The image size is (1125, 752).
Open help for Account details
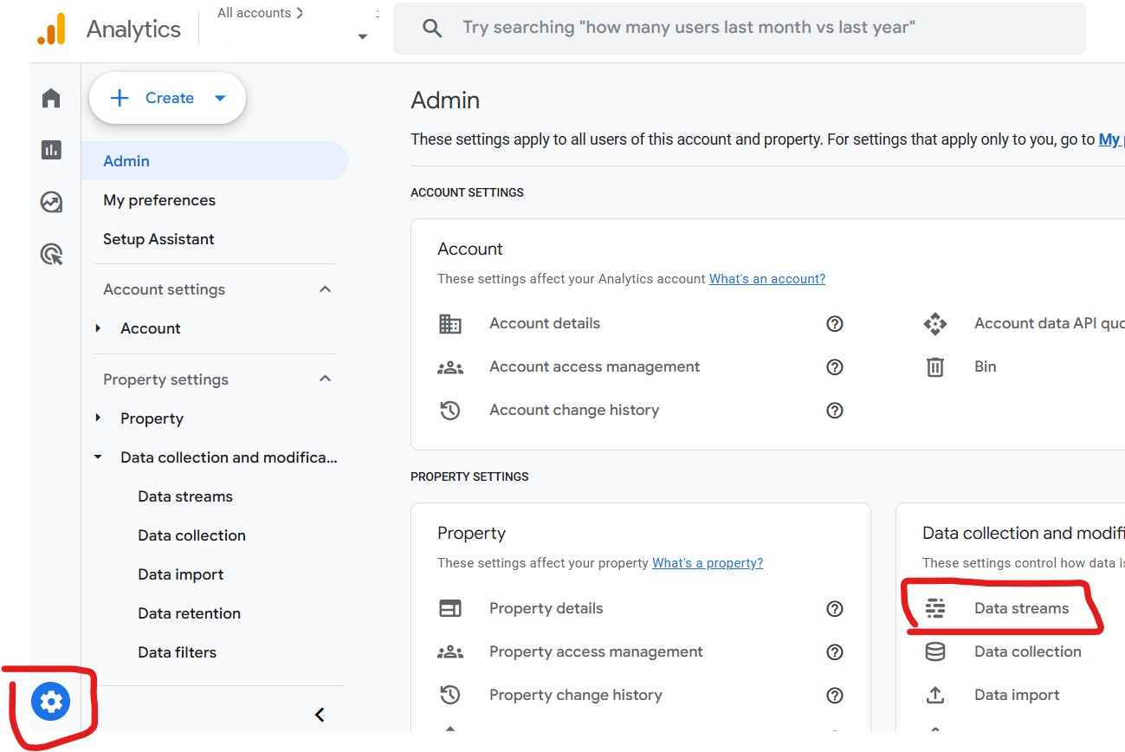coord(835,323)
